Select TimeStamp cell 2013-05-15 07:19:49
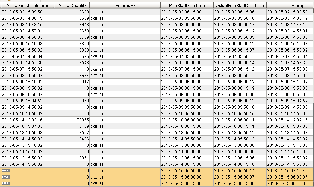Viewport: 314px width, 187px height. (x=290, y=171)
